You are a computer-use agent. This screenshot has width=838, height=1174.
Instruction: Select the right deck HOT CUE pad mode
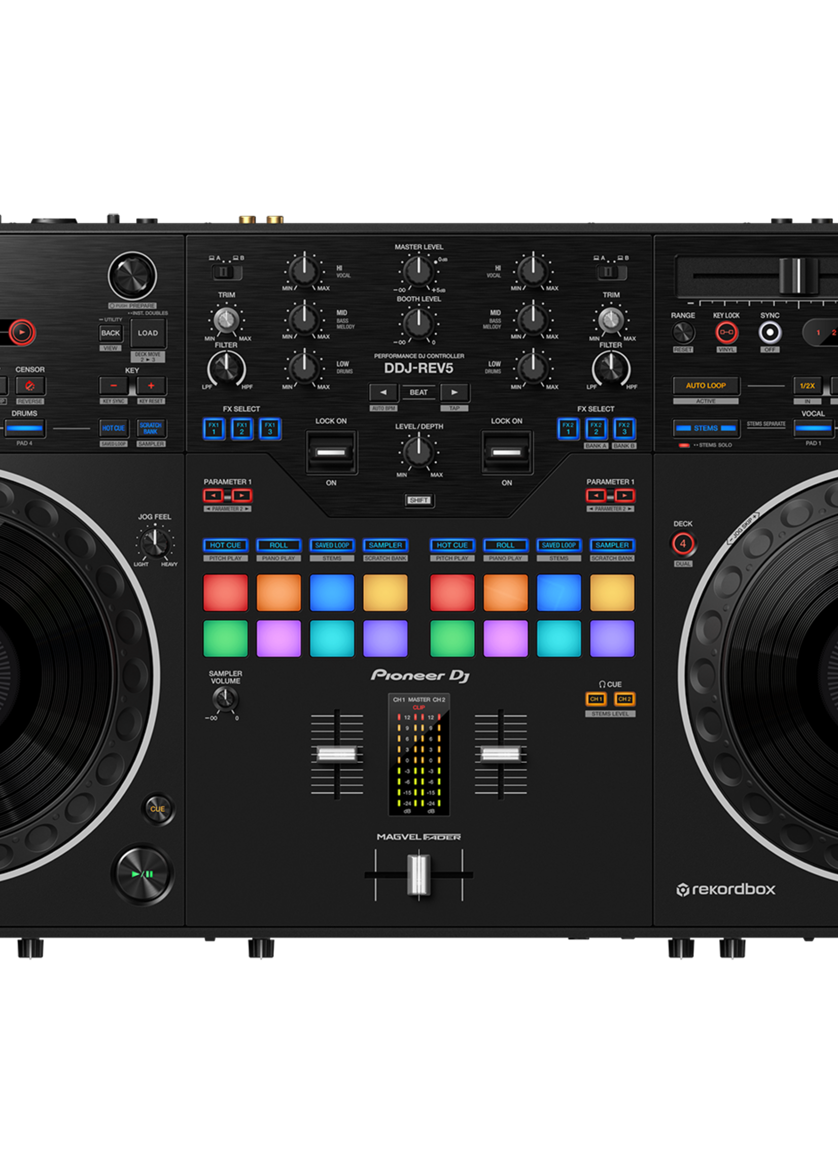[x=452, y=545]
